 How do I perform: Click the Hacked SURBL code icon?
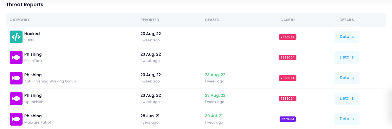(x=16, y=37)
